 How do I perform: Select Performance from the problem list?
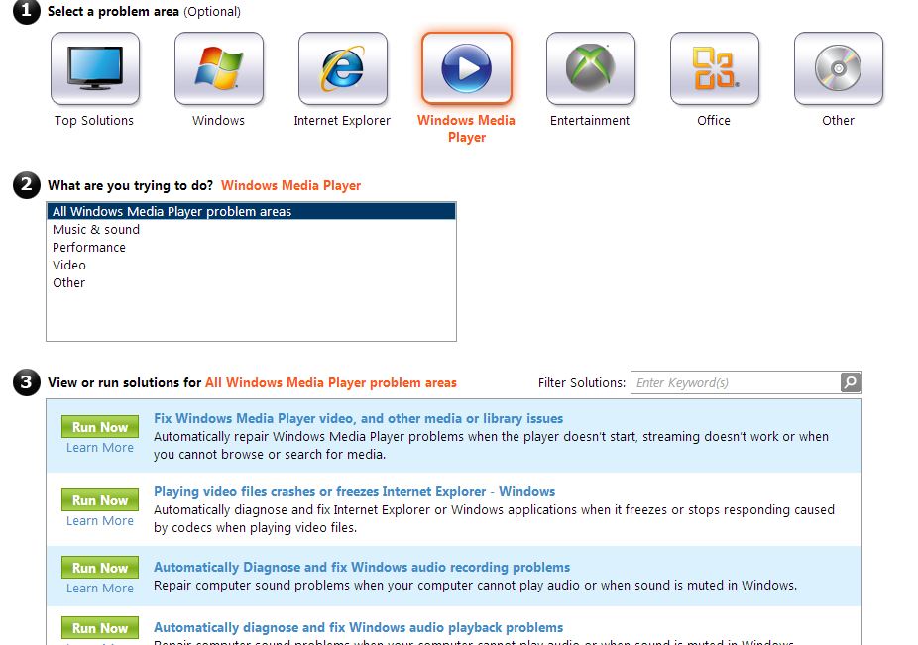89,248
